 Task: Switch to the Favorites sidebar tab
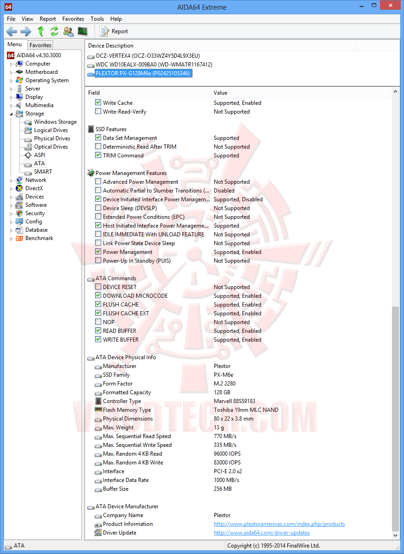point(40,45)
